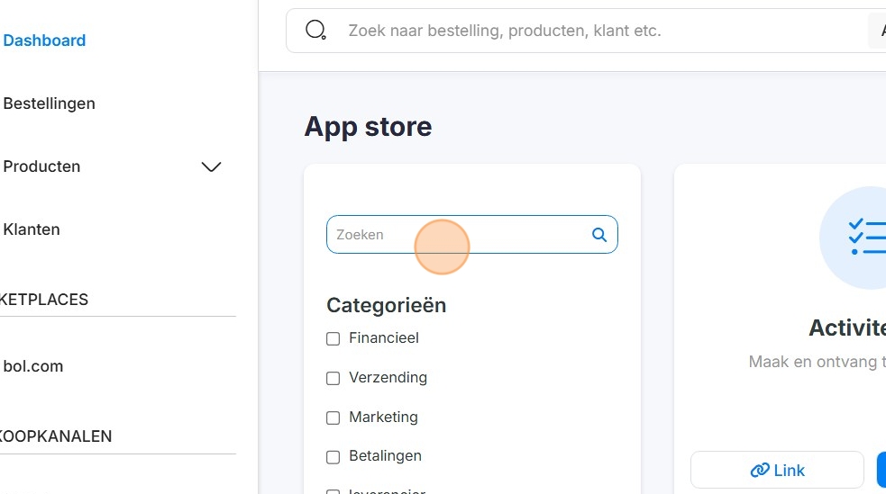Select the Betalingen category checkbox

tap(333, 457)
